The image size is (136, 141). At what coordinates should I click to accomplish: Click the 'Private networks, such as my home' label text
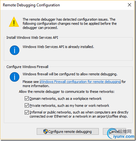69,105
